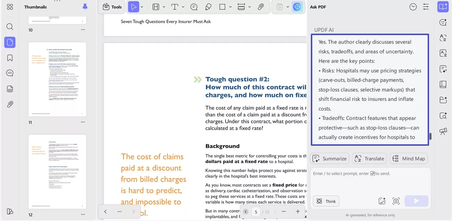Expand the shape tool dropdown arrow
This screenshot has width=452, height=221.
click(x=231, y=7)
